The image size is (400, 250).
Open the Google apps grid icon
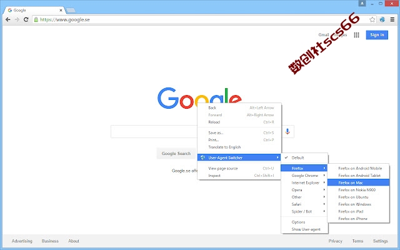click(x=357, y=35)
